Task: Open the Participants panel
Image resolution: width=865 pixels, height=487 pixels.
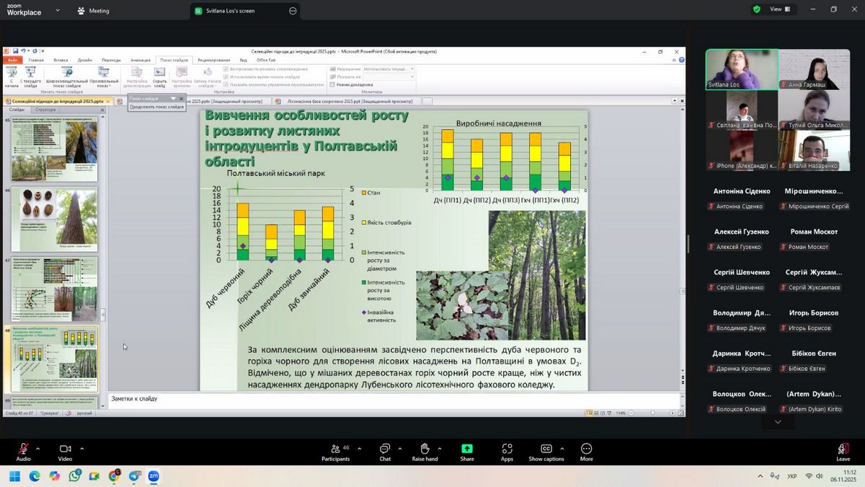Action: click(335, 449)
